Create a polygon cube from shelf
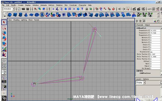The image size is (162, 101). (x=15, y=15)
